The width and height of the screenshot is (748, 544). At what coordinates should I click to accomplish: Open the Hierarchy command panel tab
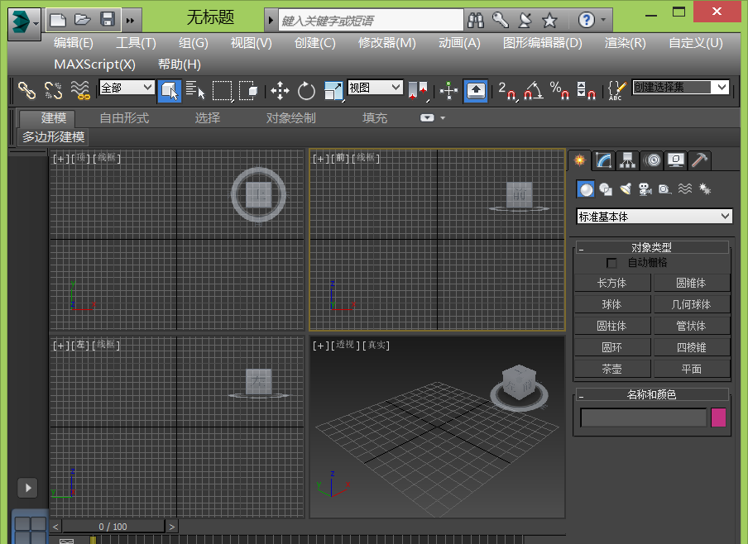(627, 160)
